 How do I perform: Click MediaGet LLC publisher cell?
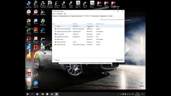click(76, 37)
